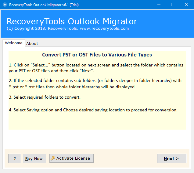194x173 pixels.
Task: Click step 4 text about Saving option
Action: click(93, 110)
